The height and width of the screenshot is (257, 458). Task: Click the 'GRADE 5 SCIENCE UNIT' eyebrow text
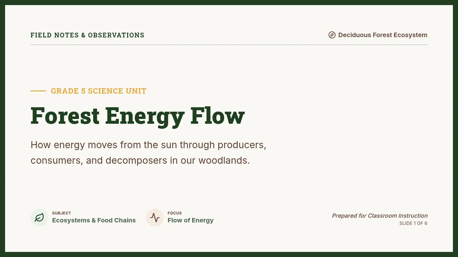(99, 91)
